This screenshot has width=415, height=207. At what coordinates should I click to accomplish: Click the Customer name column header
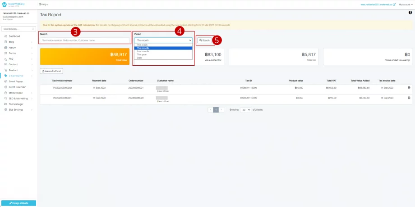click(165, 81)
